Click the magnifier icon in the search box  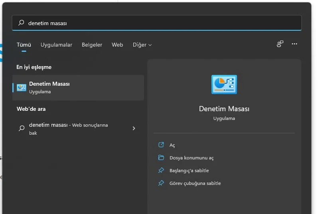pos(21,23)
